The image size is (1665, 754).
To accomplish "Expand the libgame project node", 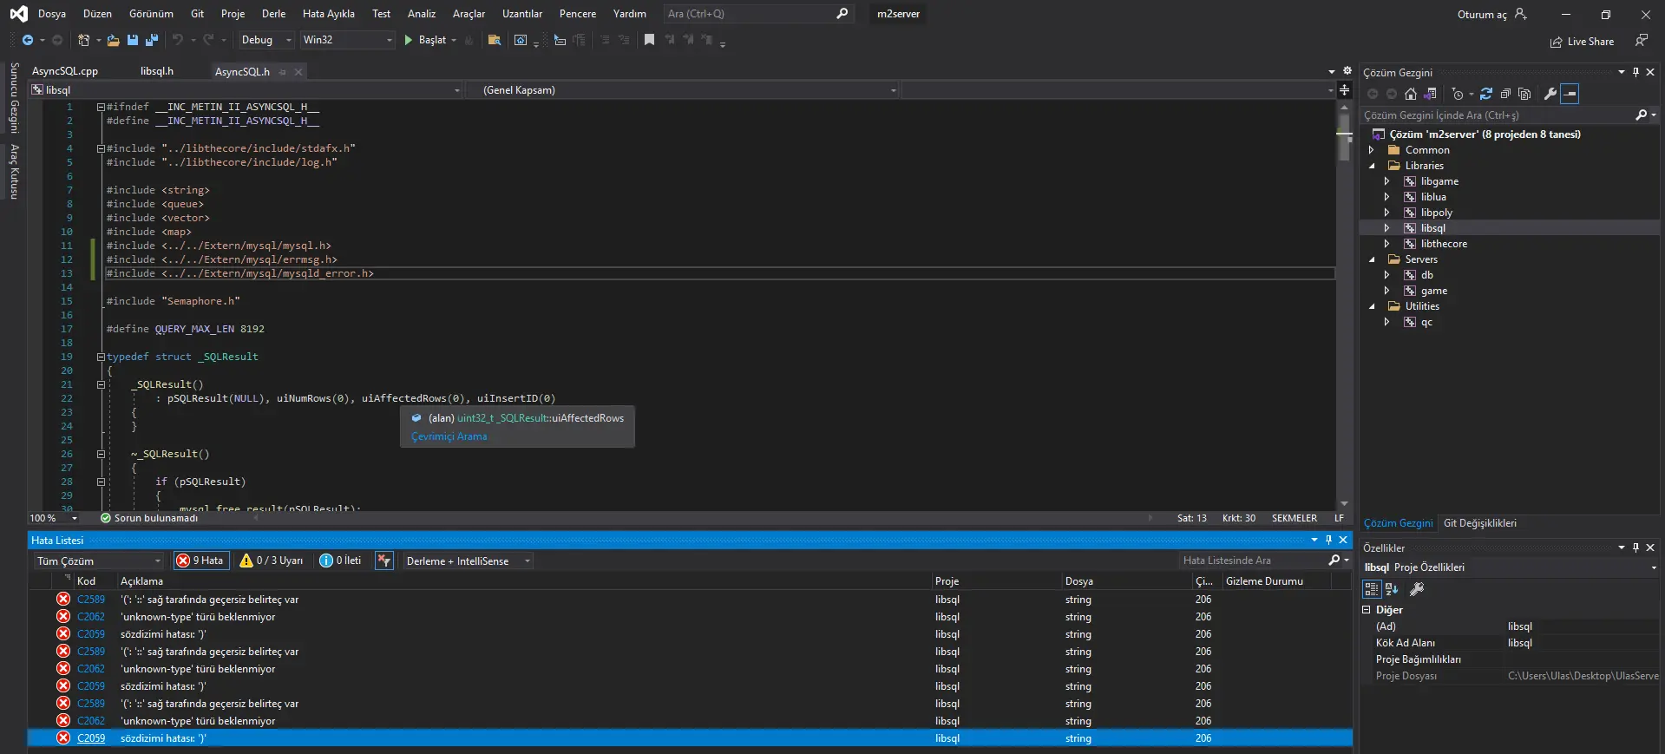I will pos(1386,181).
